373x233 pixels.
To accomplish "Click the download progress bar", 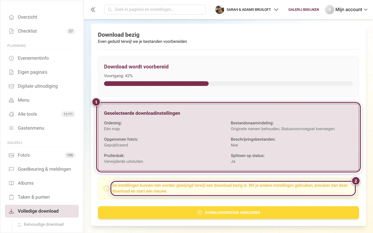I will (x=228, y=84).
